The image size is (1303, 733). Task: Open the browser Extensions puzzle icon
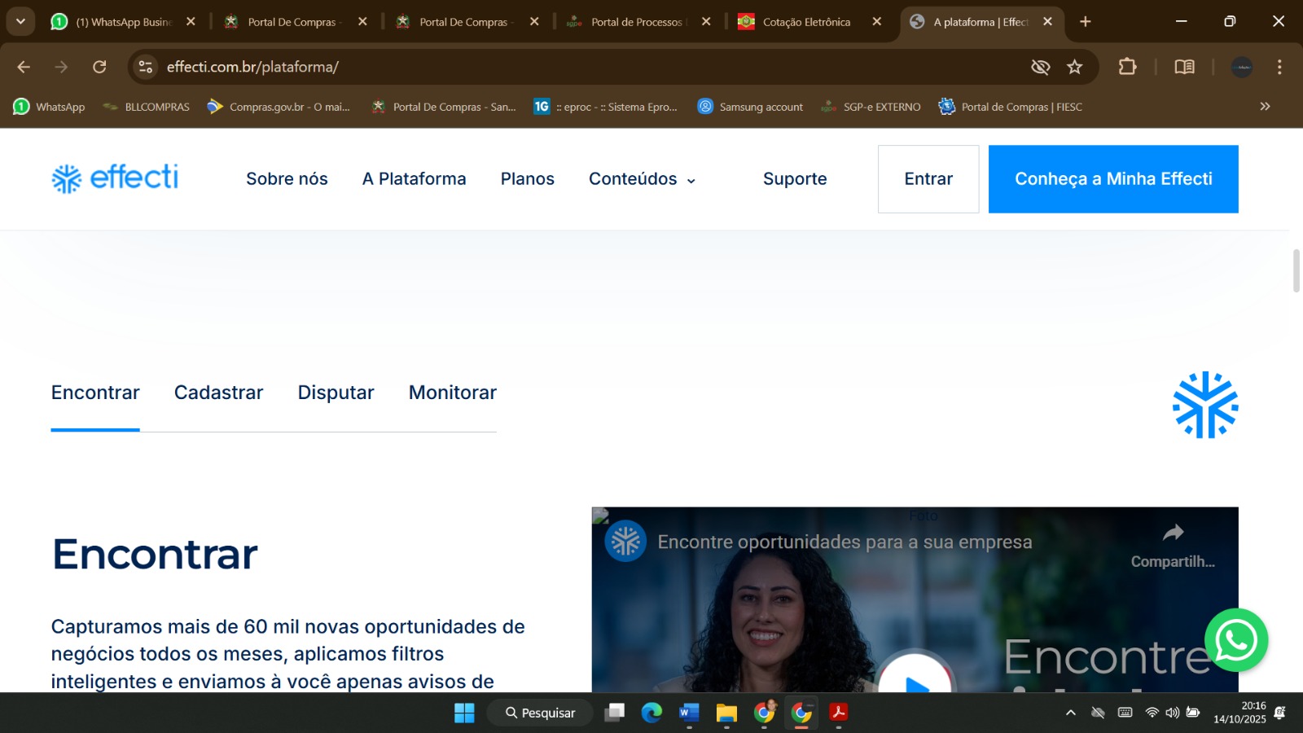(x=1127, y=67)
